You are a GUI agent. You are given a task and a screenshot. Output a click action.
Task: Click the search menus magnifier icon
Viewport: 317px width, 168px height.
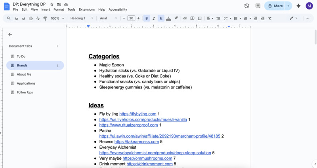[9, 18]
